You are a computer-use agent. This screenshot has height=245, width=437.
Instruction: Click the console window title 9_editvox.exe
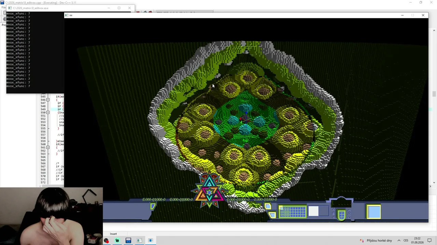pos(30,8)
